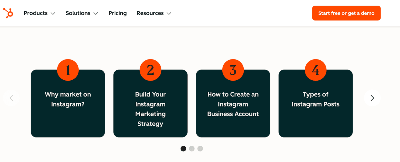Go back using the left carousel arrow
This screenshot has height=162, width=400.
pyautogui.click(x=11, y=98)
